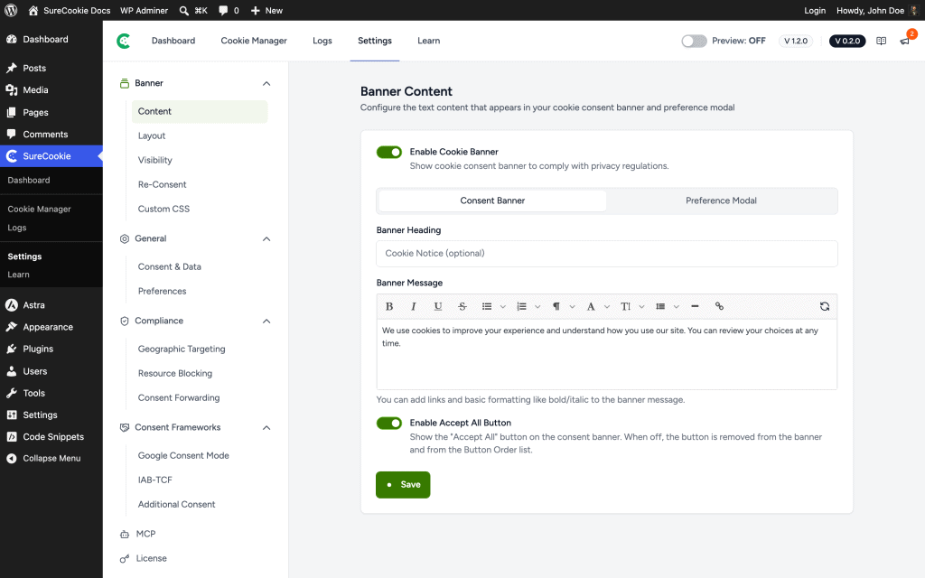The image size is (925, 578).
Task: Insert horizontal line in message editor
Action: tap(695, 306)
